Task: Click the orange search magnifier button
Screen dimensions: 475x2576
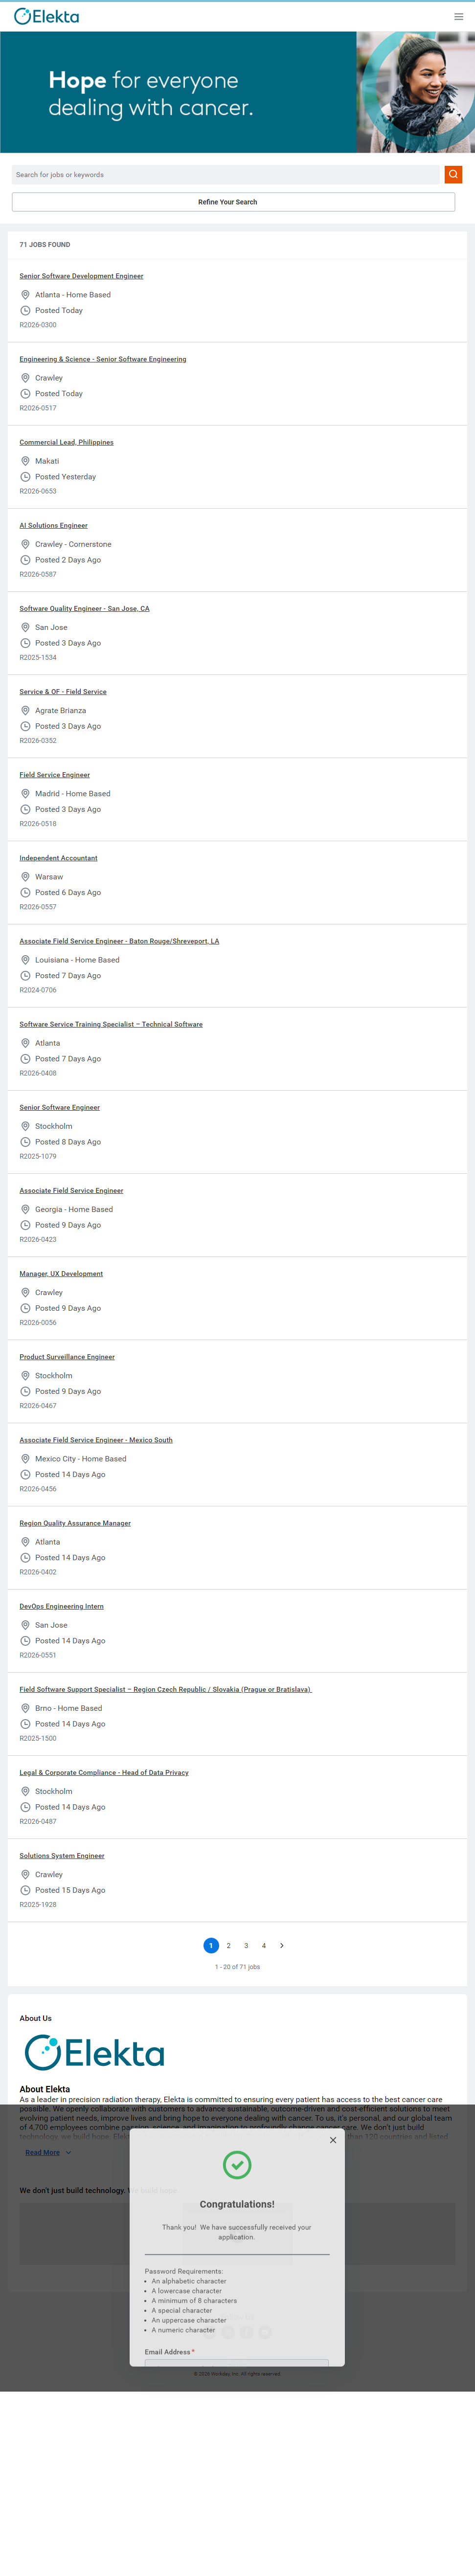Action: pos(453,174)
